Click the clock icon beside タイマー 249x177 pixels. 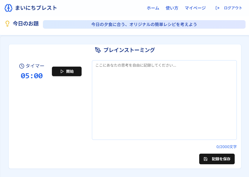[x=22, y=66]
